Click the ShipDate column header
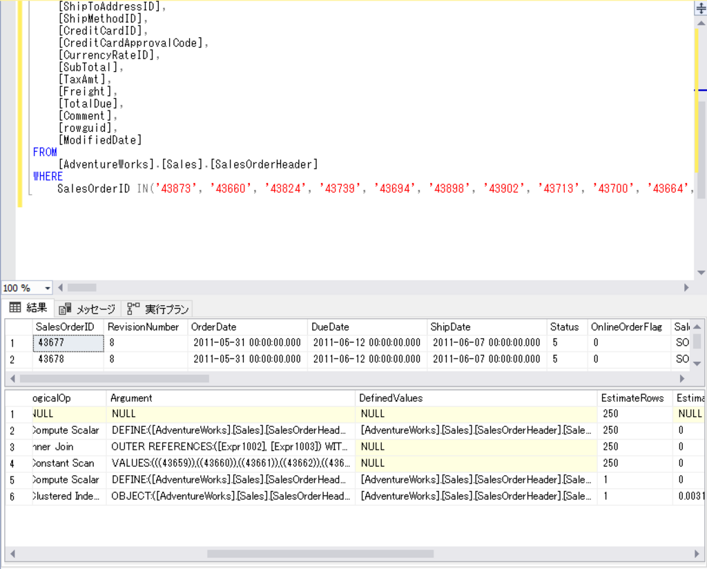This screenshot has width=707, height=569. tap(487, 327)
